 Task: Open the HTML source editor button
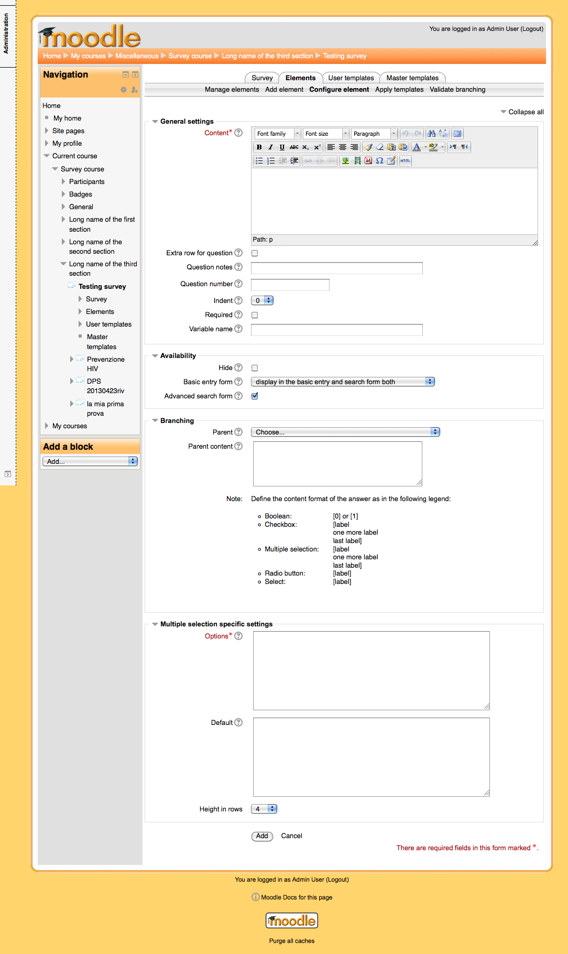click(406, 161)
